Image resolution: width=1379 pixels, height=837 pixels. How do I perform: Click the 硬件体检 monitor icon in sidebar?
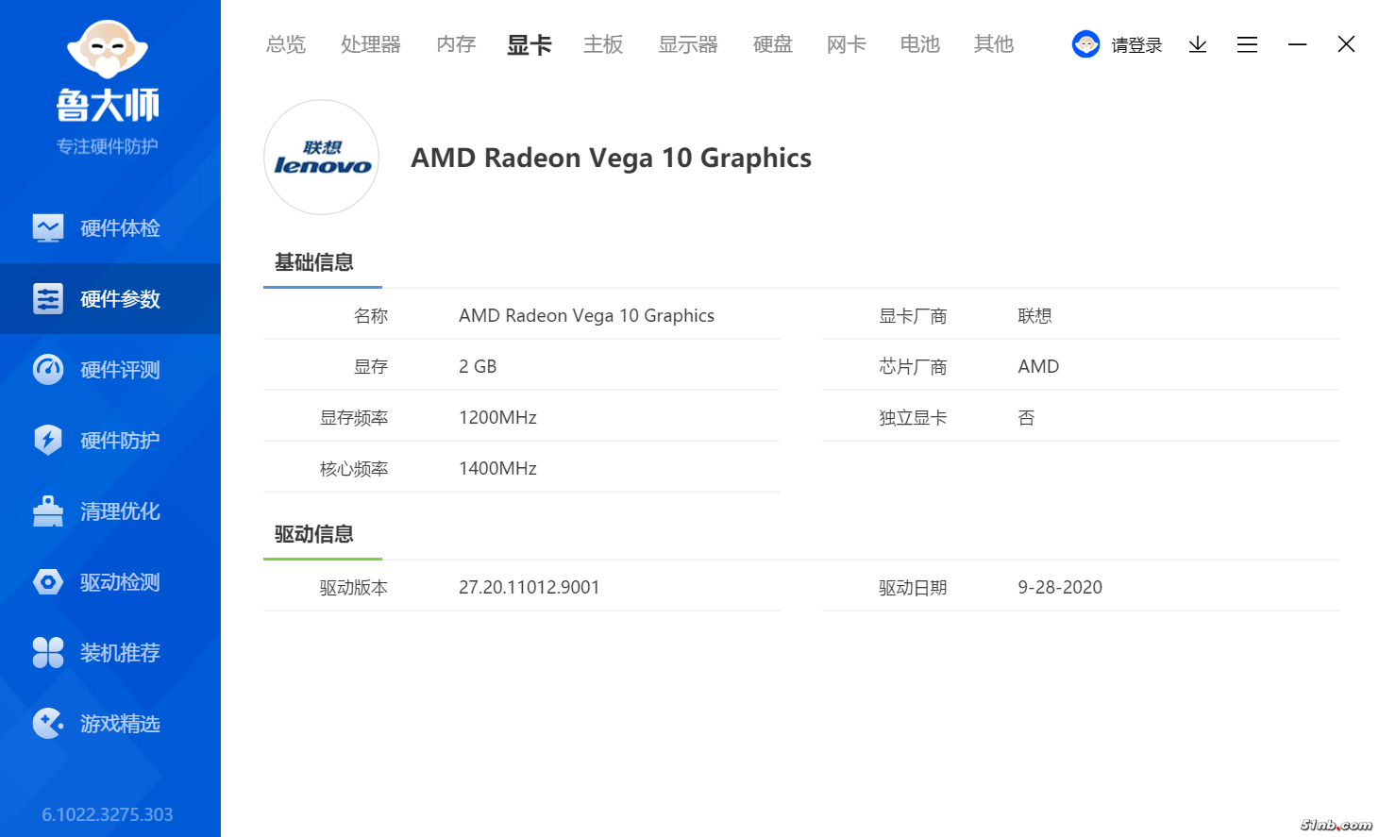[x=48, y=228]
